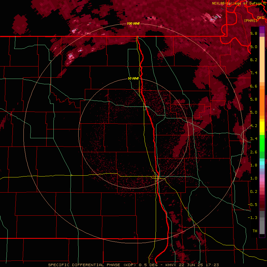
Task: Click the 9.0 value on the color scale
Action: pyautogui.click(x=254, y=47)
